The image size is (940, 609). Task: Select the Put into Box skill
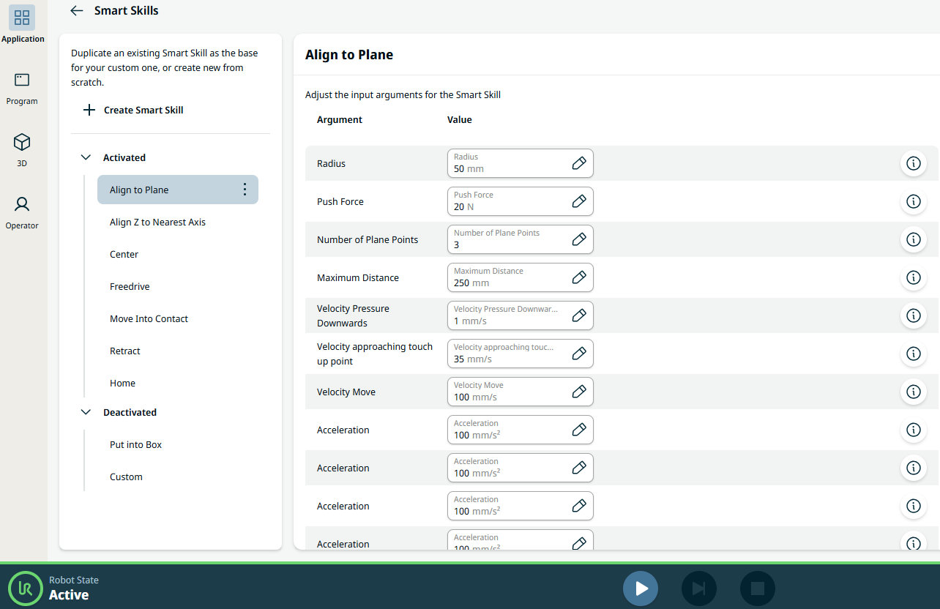(135, 444)
